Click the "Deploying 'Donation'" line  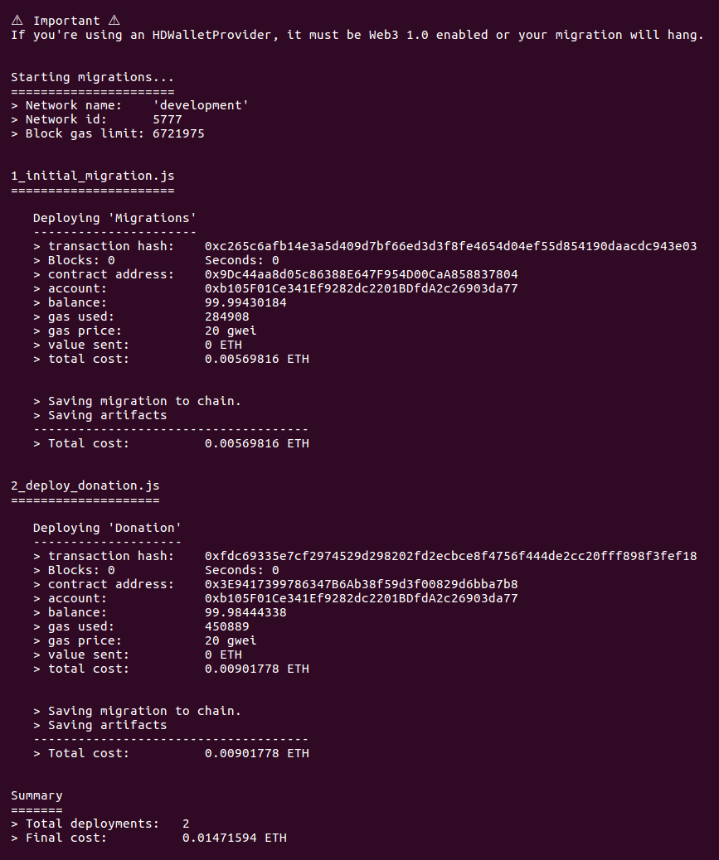(107, 528)
